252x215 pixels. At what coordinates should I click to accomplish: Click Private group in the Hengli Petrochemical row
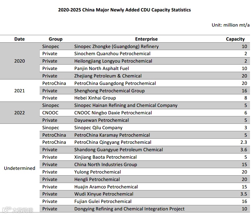(50, 180)
